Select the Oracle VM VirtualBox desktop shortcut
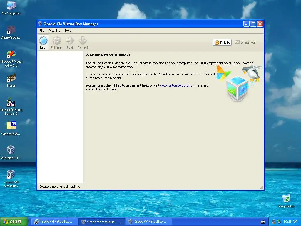This screenshot has width=301, height=226. coord(11,179)
